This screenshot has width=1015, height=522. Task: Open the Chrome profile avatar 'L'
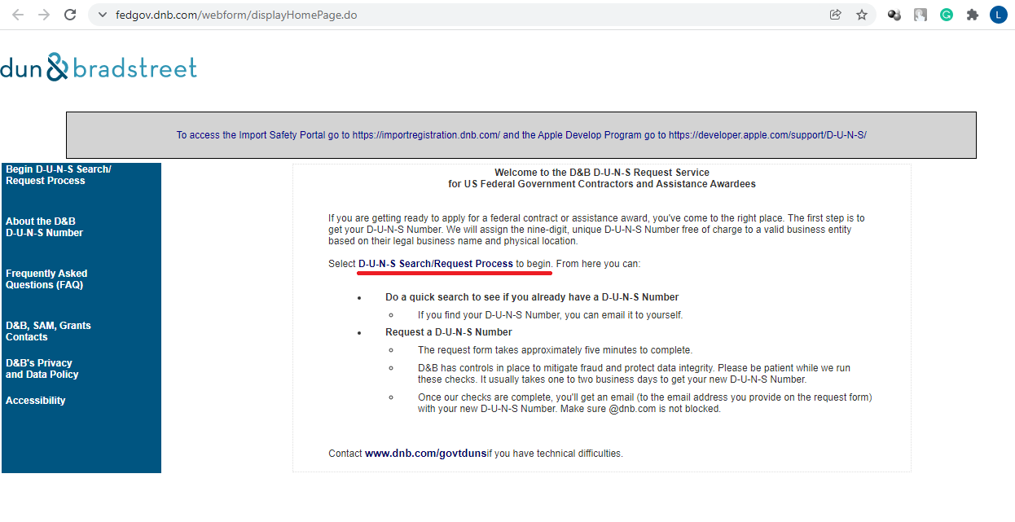tap(998, 15)
